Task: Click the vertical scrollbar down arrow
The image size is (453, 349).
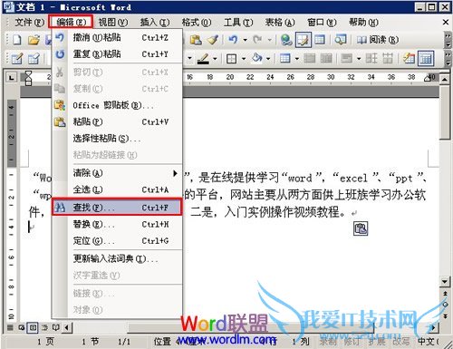Action: tap(445, 282)
